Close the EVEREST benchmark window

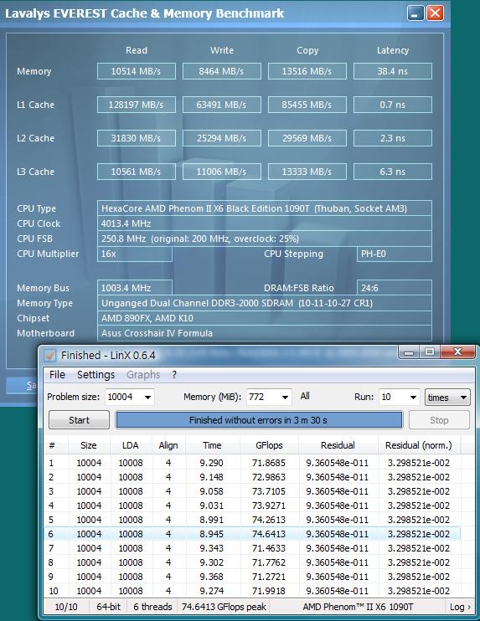[435, 13]
